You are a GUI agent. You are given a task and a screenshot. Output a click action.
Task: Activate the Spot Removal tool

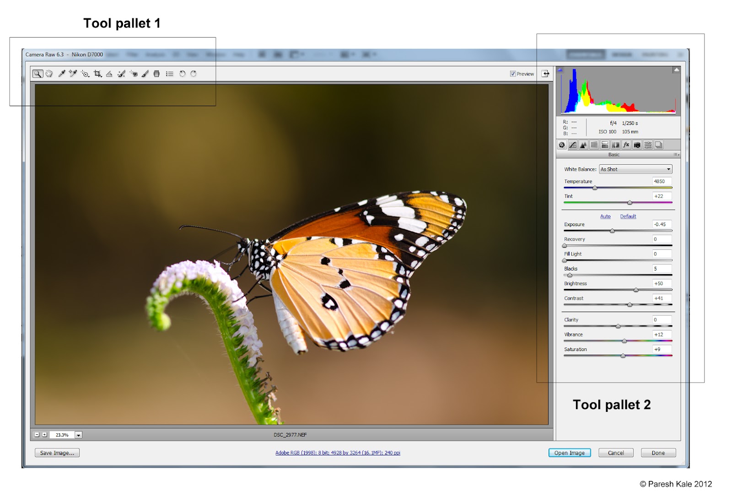(x=121, y=73)
